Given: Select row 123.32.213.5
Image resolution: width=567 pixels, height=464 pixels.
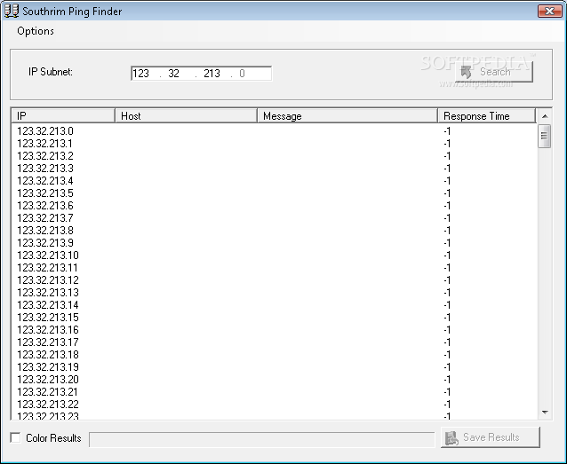Looking at the screenshot, I should tap(274, 193).
